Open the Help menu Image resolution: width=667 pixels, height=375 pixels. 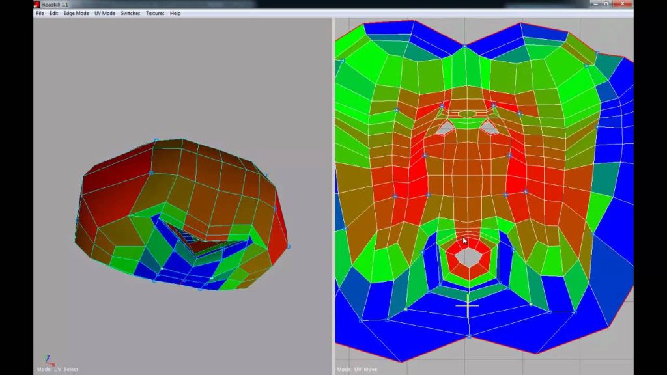point(175,13)
